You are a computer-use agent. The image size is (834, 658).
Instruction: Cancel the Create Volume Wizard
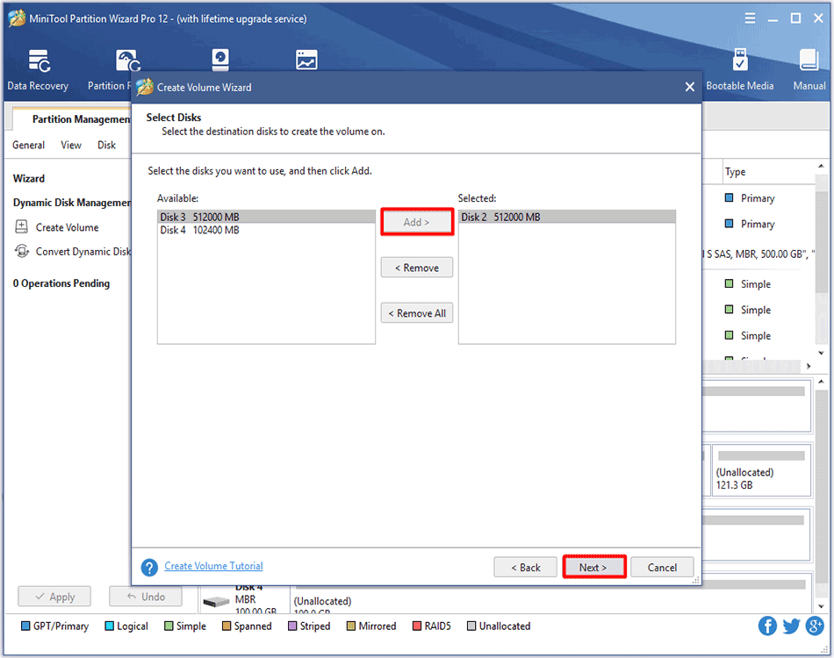pyautogui.click(x=662, y=567)
